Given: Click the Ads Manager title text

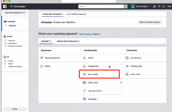Looking at the screenshot, I should [20, 7].
